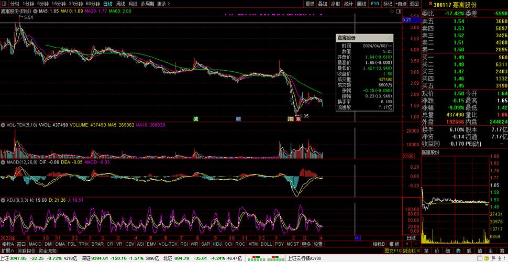Click the R badge beside stock code 300117
This screenshot has width=508, height=262.
coord(430,4)
